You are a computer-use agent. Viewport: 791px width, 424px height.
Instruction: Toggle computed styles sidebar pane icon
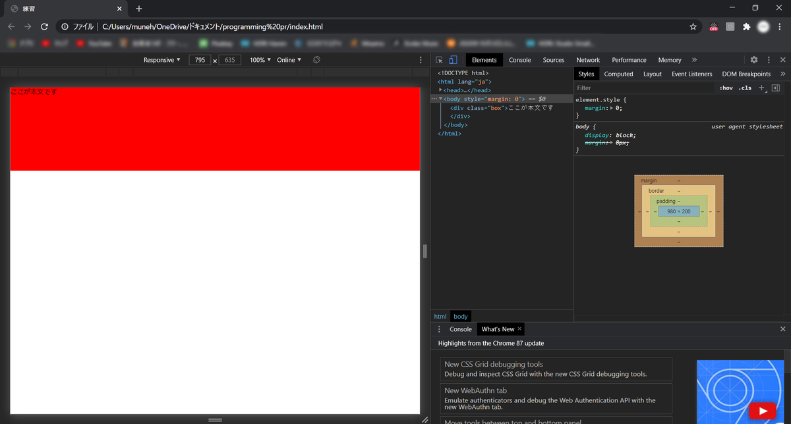[x=776, y=88]
